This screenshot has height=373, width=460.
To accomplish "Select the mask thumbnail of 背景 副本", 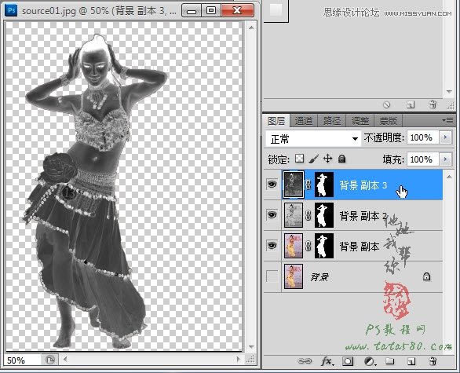I will tap(324, 246).
